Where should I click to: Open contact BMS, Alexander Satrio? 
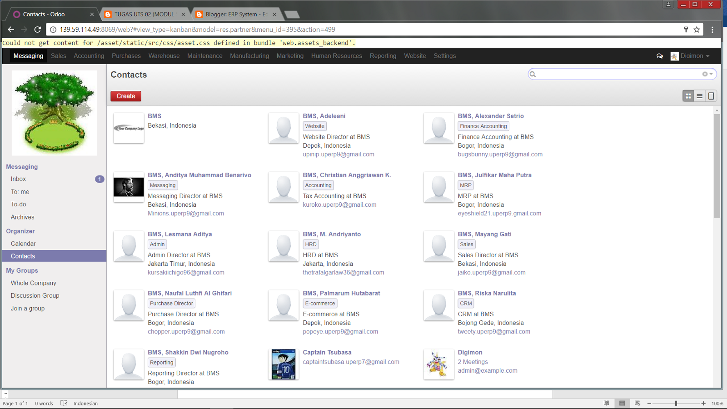(491, 116)
